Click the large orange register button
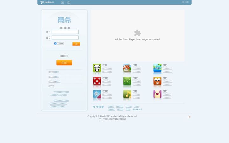Screen dimensions: 229x143 pyautogui.click(x=64, y=63)
